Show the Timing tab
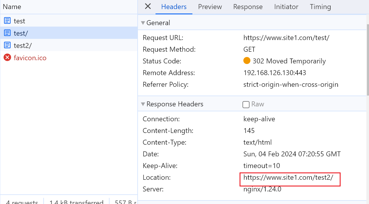This screenshot has width=369, height=204. point(320,7)
